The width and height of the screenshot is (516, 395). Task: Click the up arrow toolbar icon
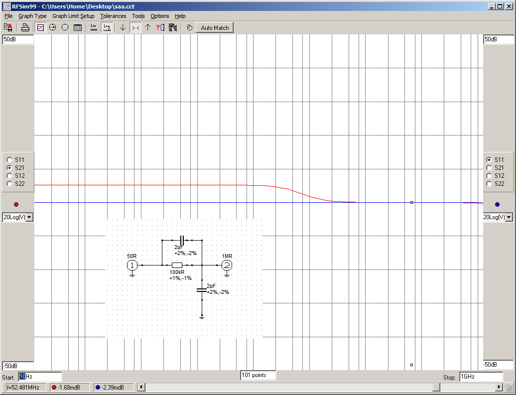(x=148, y=28)
